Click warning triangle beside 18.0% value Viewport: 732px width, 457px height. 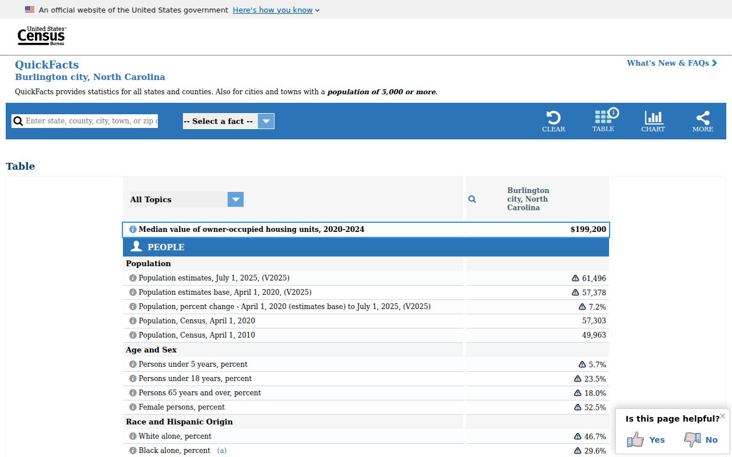point(578,393)
